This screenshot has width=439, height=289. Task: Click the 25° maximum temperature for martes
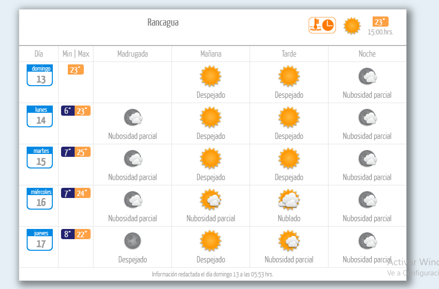pyautogui.click(x=82, y=152)
